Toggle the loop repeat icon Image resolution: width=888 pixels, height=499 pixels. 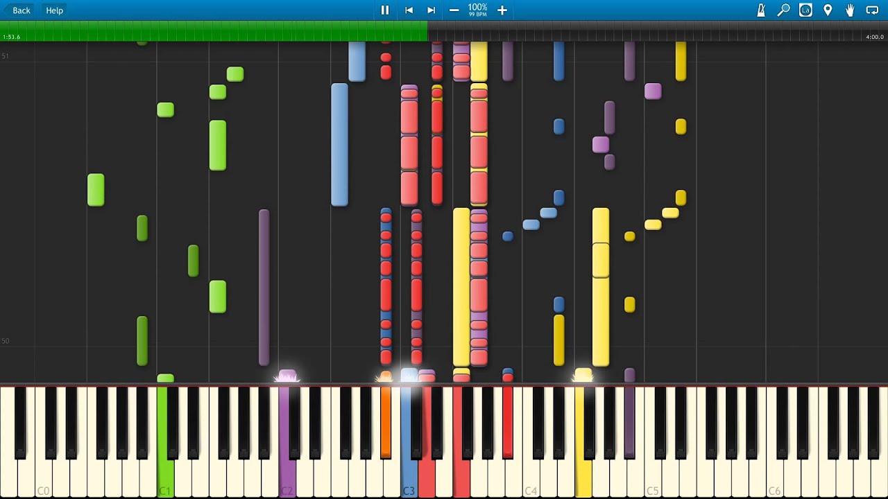[872, 10]
